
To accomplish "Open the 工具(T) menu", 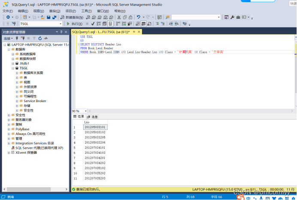I will click(x=87, y=11).
